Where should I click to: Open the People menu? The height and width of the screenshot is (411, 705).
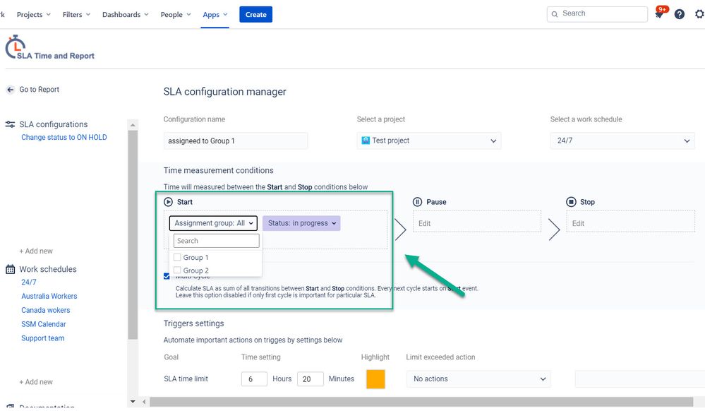pyautogui.click(x=176, y=14)
